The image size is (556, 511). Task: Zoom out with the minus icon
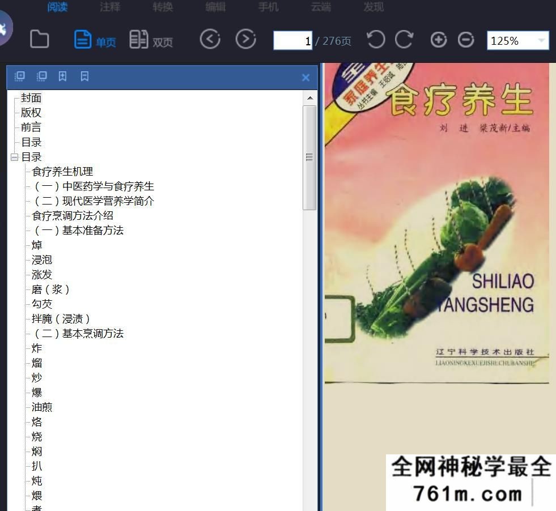465,39
